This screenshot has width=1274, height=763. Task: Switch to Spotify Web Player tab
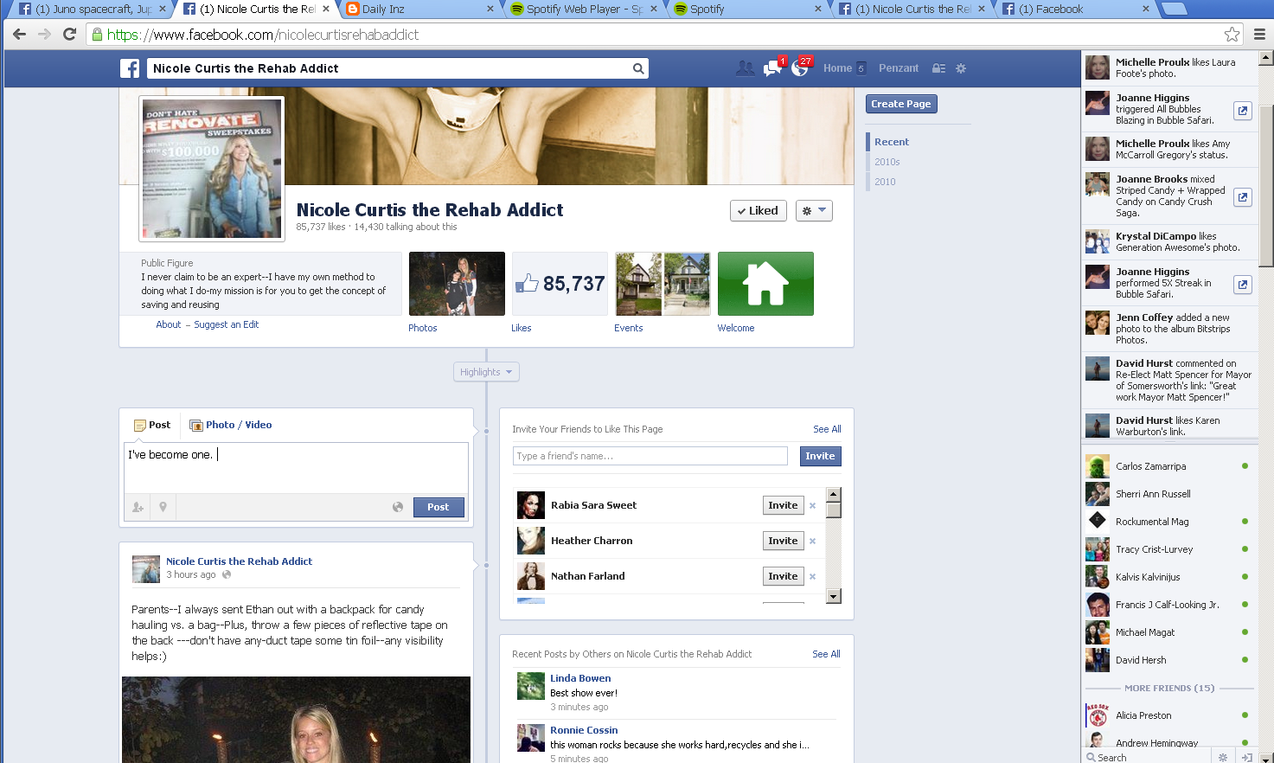click(x=585, y=10)
